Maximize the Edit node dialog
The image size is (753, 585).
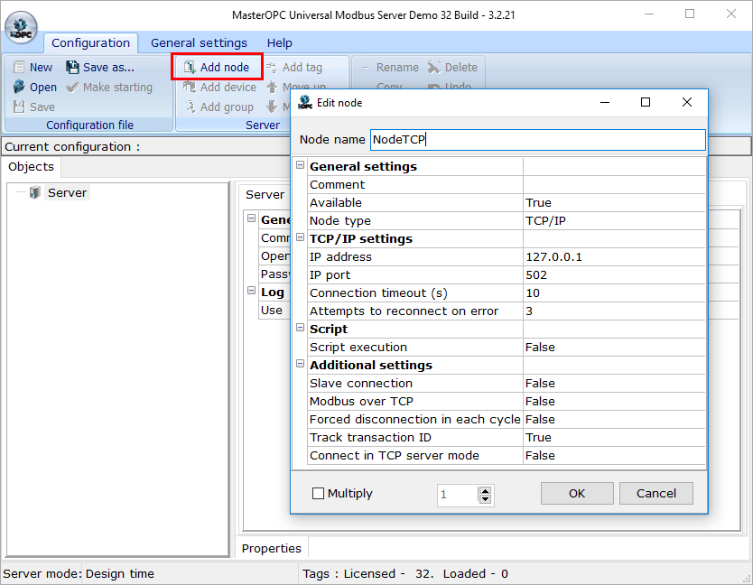pos(646,102)
